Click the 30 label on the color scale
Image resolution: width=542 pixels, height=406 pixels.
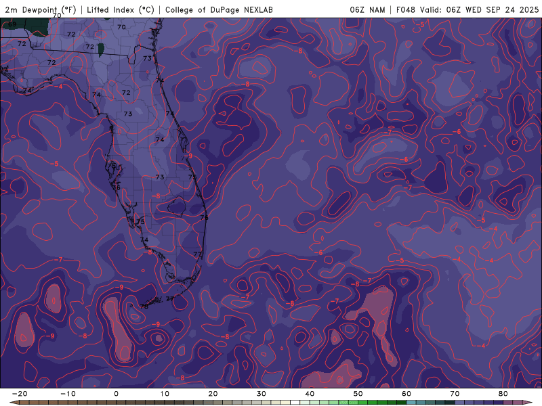coord(262,394)
